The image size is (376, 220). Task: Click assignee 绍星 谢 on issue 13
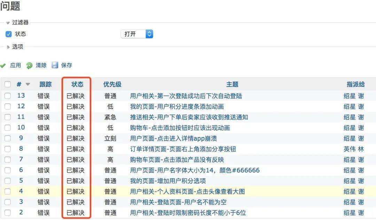pyautogui.click(x=354, y=96)
